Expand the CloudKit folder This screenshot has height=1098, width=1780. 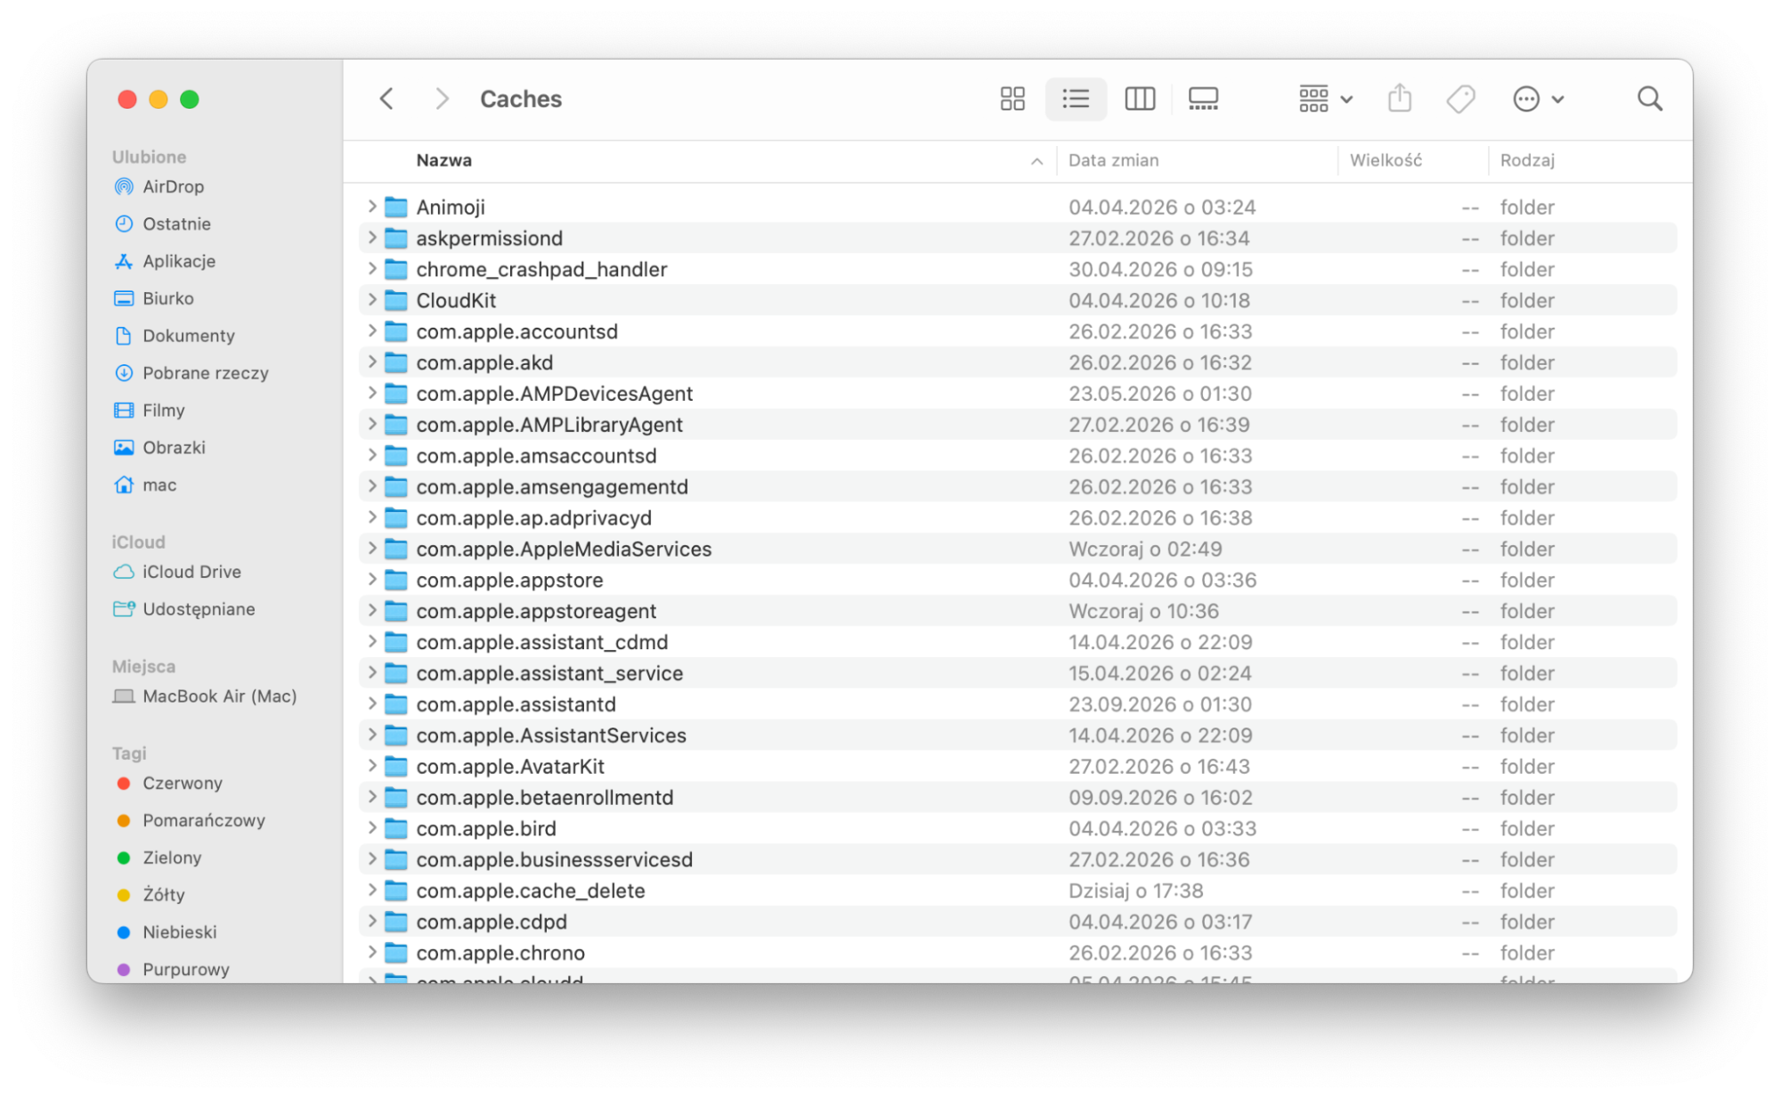pos(371,300)
